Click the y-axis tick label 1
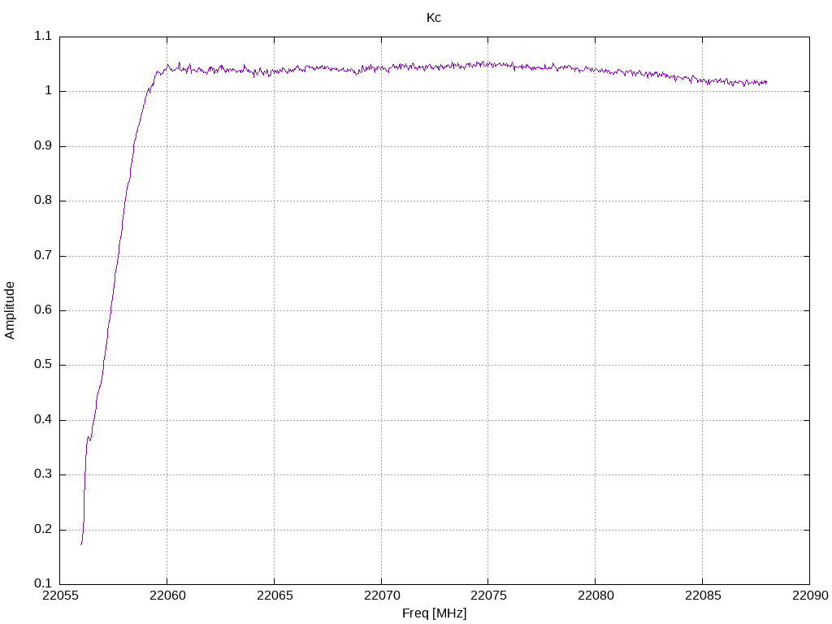832x624 pixels. coord(48,91)
